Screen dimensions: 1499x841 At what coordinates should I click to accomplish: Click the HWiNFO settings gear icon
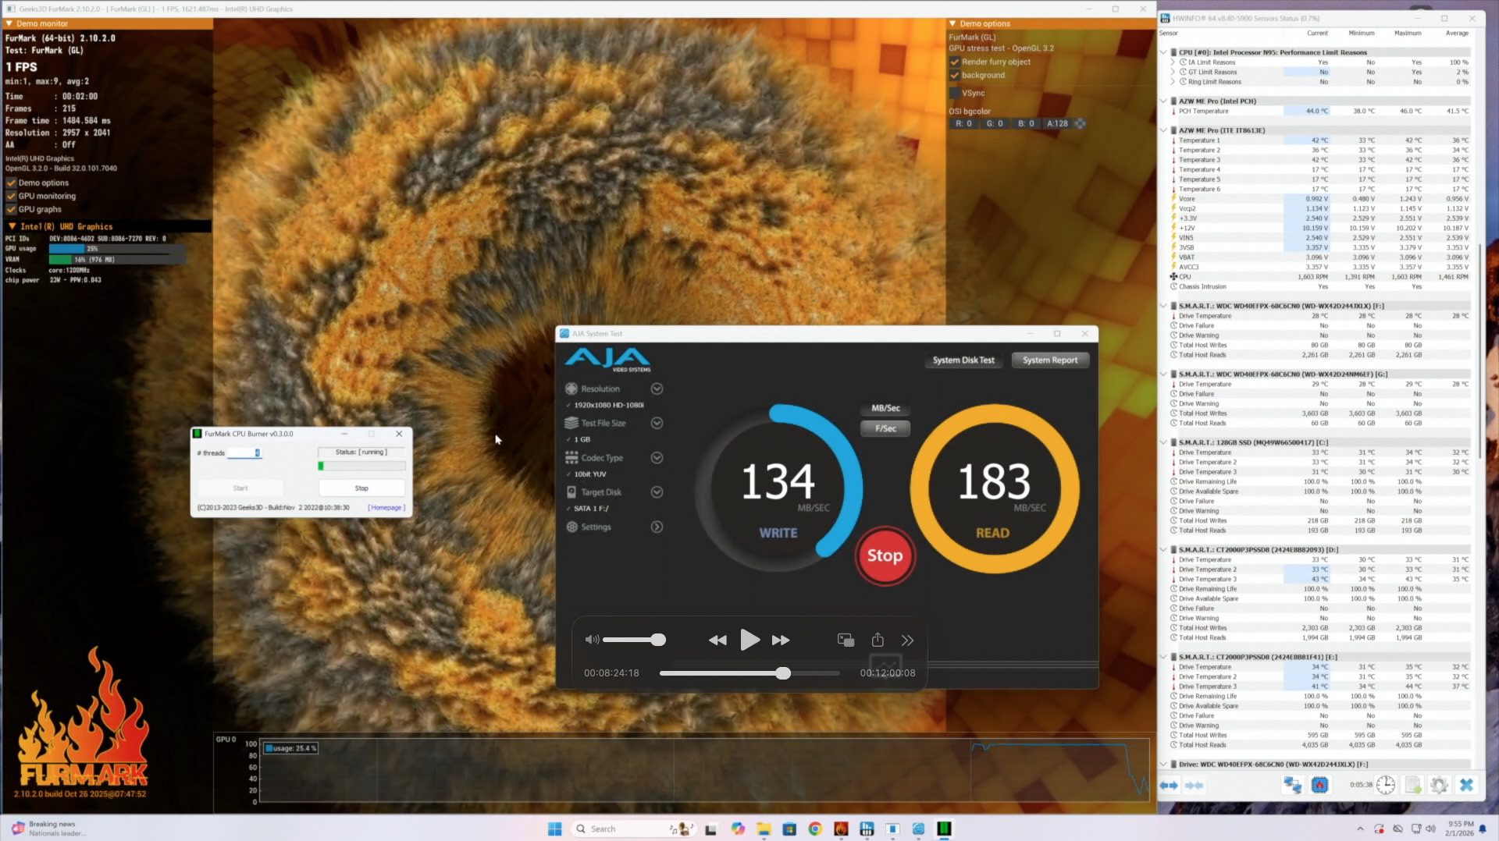pyautogui.click(x=1439, y=785)
